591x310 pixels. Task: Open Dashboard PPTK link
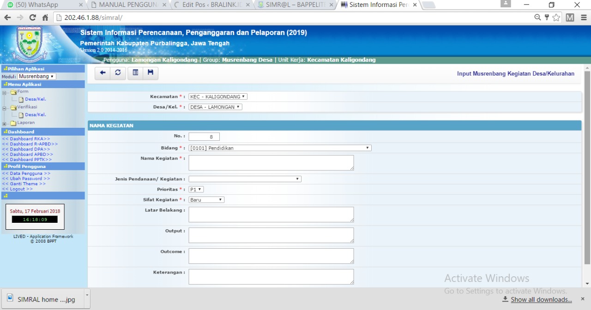click(27, 160)
